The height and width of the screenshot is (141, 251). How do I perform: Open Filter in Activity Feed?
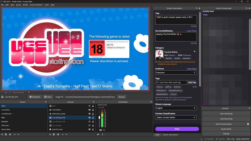point(205,15)
